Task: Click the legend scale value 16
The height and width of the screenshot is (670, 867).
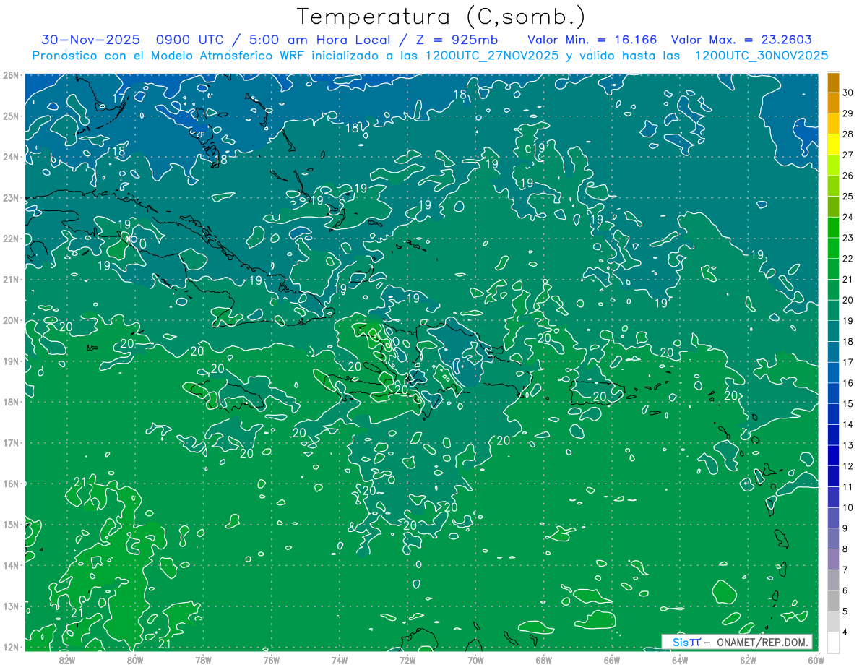Action: pos(847,383)
